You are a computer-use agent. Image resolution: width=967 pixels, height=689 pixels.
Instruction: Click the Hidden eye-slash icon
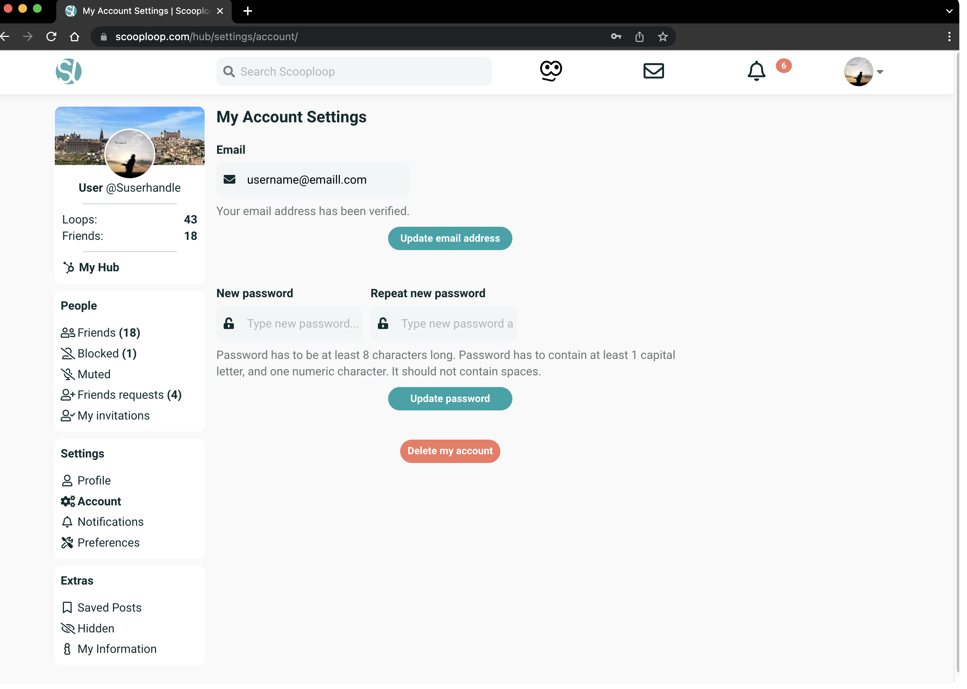[68, 629]
